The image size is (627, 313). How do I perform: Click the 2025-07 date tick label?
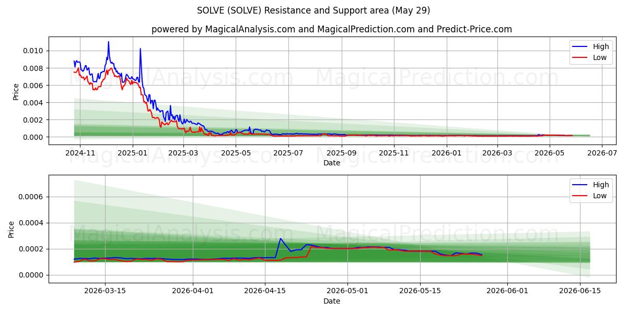(x=289, y=153)
